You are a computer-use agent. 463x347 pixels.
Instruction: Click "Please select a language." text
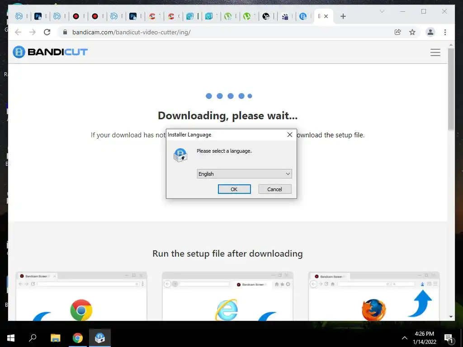(224, 151)
